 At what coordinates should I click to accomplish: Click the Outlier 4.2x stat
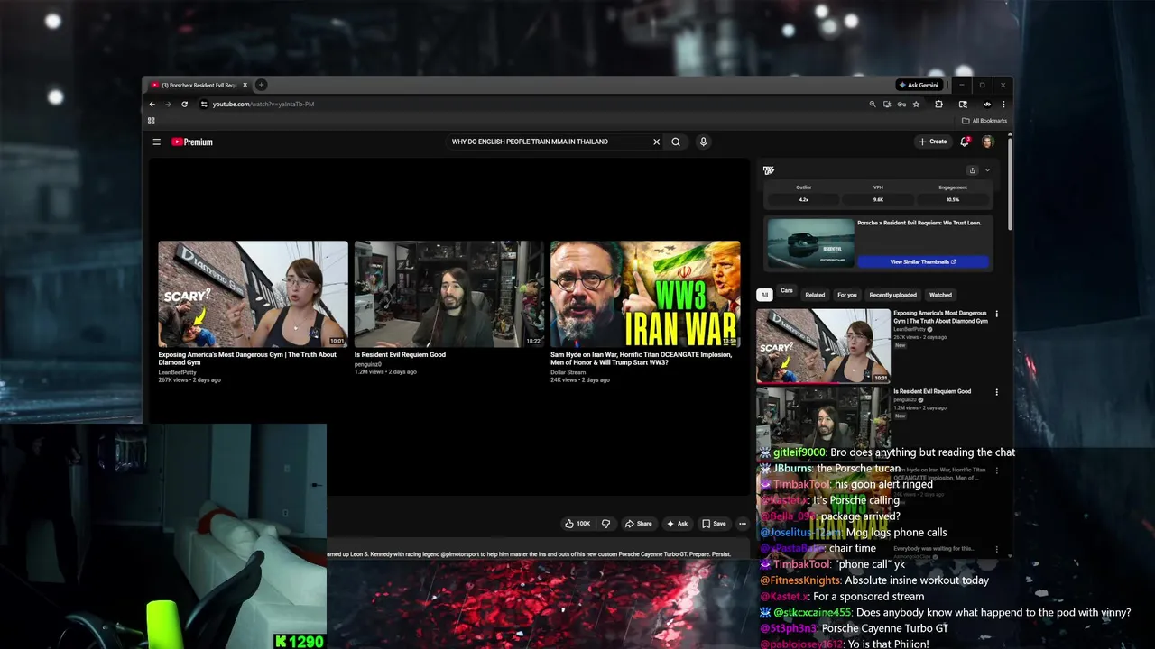(803, 193)
